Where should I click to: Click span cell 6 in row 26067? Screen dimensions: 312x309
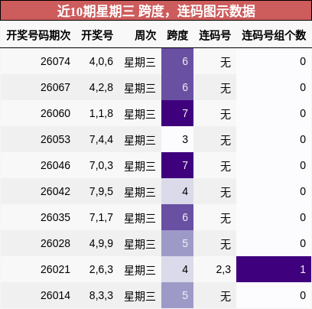(x=177, y=87)
